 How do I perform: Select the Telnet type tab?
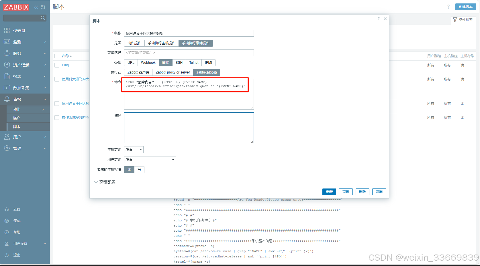point(194,63)
